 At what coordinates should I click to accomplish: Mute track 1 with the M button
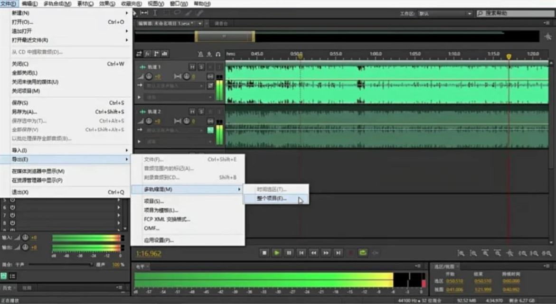192,67
